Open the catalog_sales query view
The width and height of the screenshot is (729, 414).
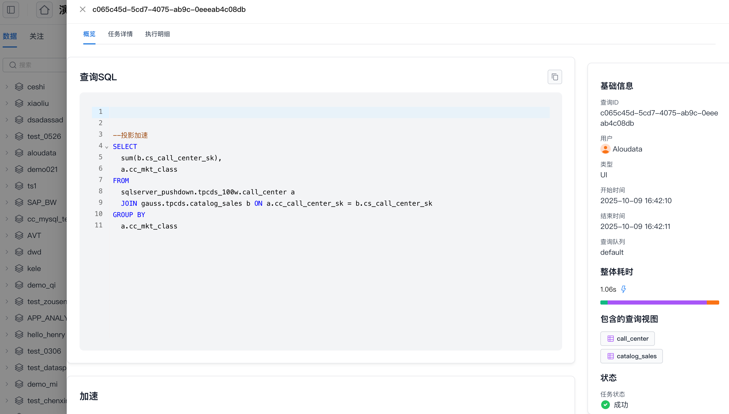631,356
